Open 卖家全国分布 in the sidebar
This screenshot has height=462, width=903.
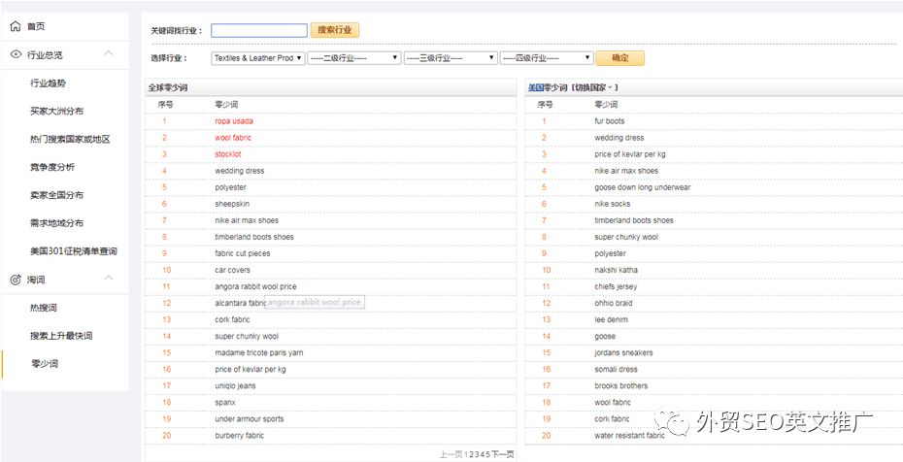click(56, 195)
